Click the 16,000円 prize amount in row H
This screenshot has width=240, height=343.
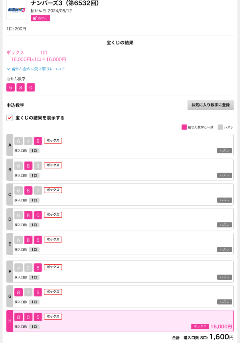click(221, 326)
